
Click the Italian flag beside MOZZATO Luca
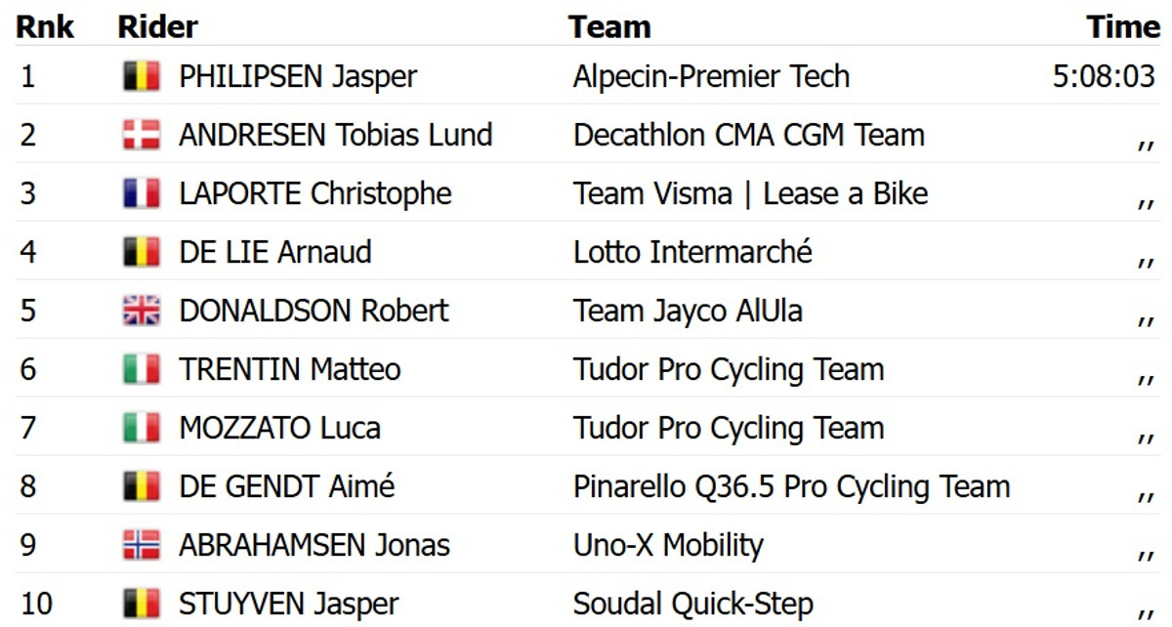pyautogui.click(x=142, y=429)
